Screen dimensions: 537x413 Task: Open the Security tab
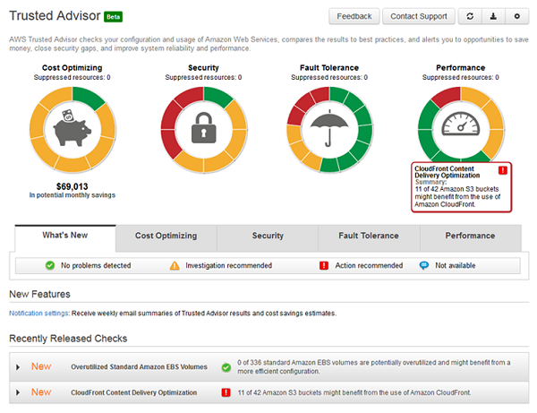point(268,238)
